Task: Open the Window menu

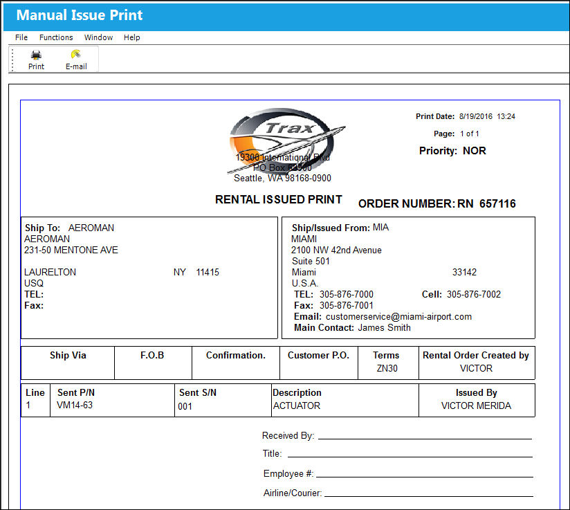Action: coord(98,37)
